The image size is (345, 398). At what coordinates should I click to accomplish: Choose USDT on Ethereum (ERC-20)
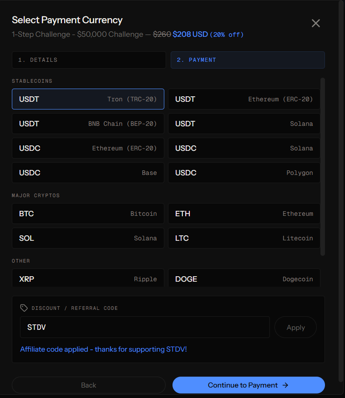coord(244,99)
